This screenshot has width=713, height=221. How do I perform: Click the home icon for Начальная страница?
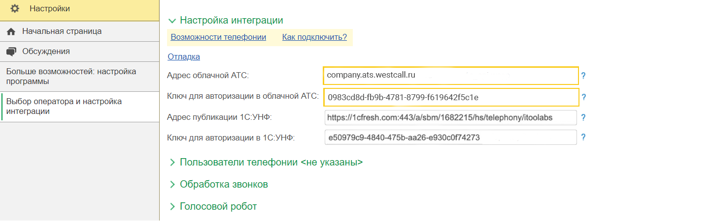tap(11, 31)
